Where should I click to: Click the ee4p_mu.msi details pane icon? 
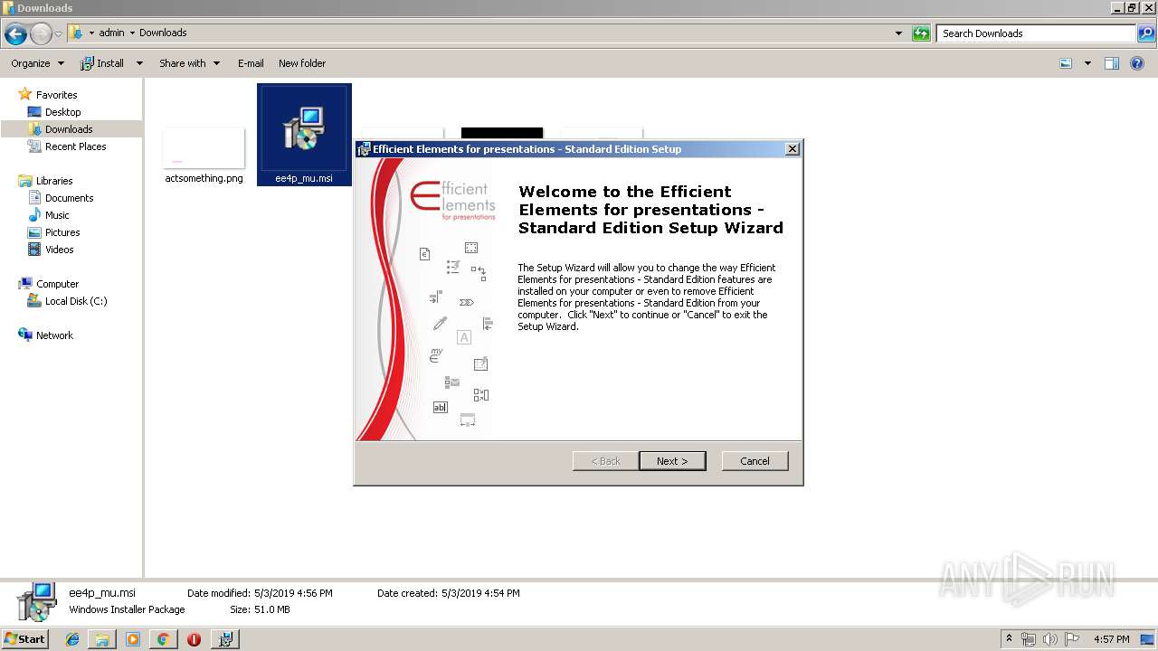coord(35,601)
